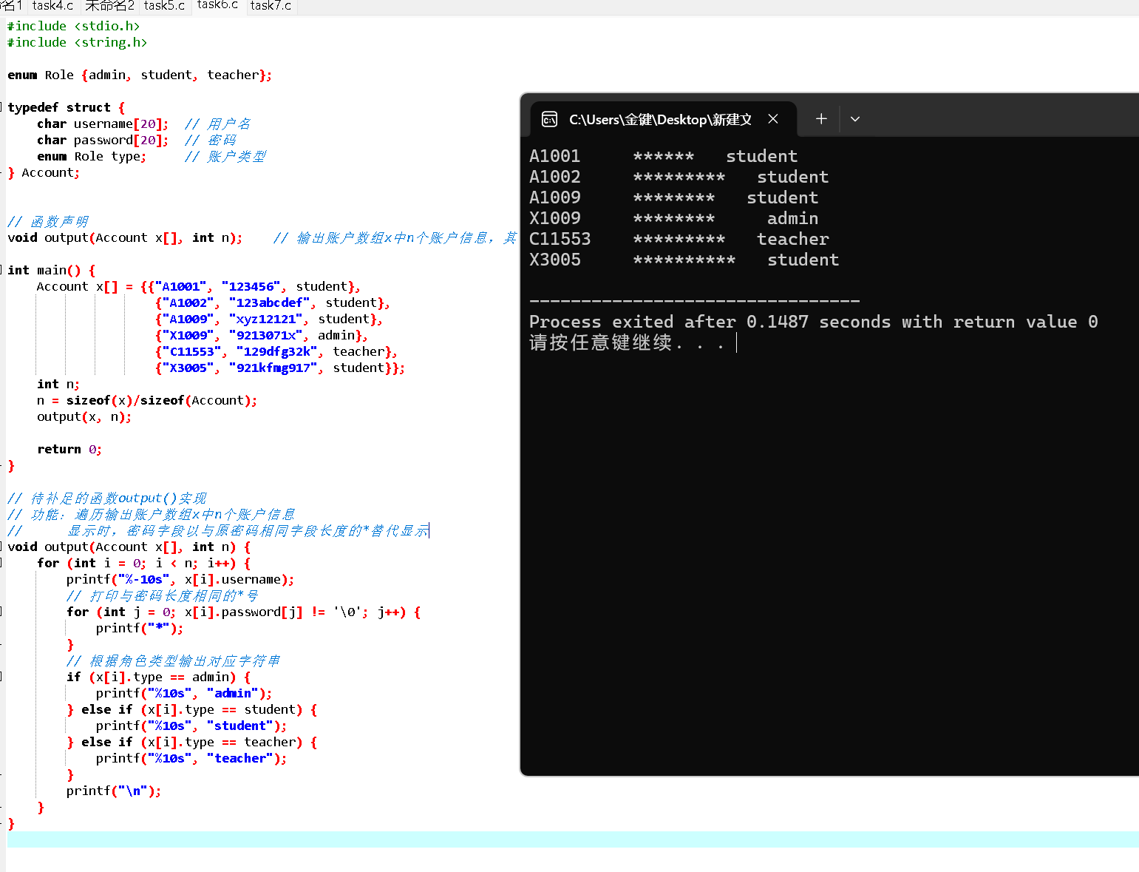This screenshot has height=872, width=1139.
Task: Click the printf("*"); line
Action: click(140, 628)
